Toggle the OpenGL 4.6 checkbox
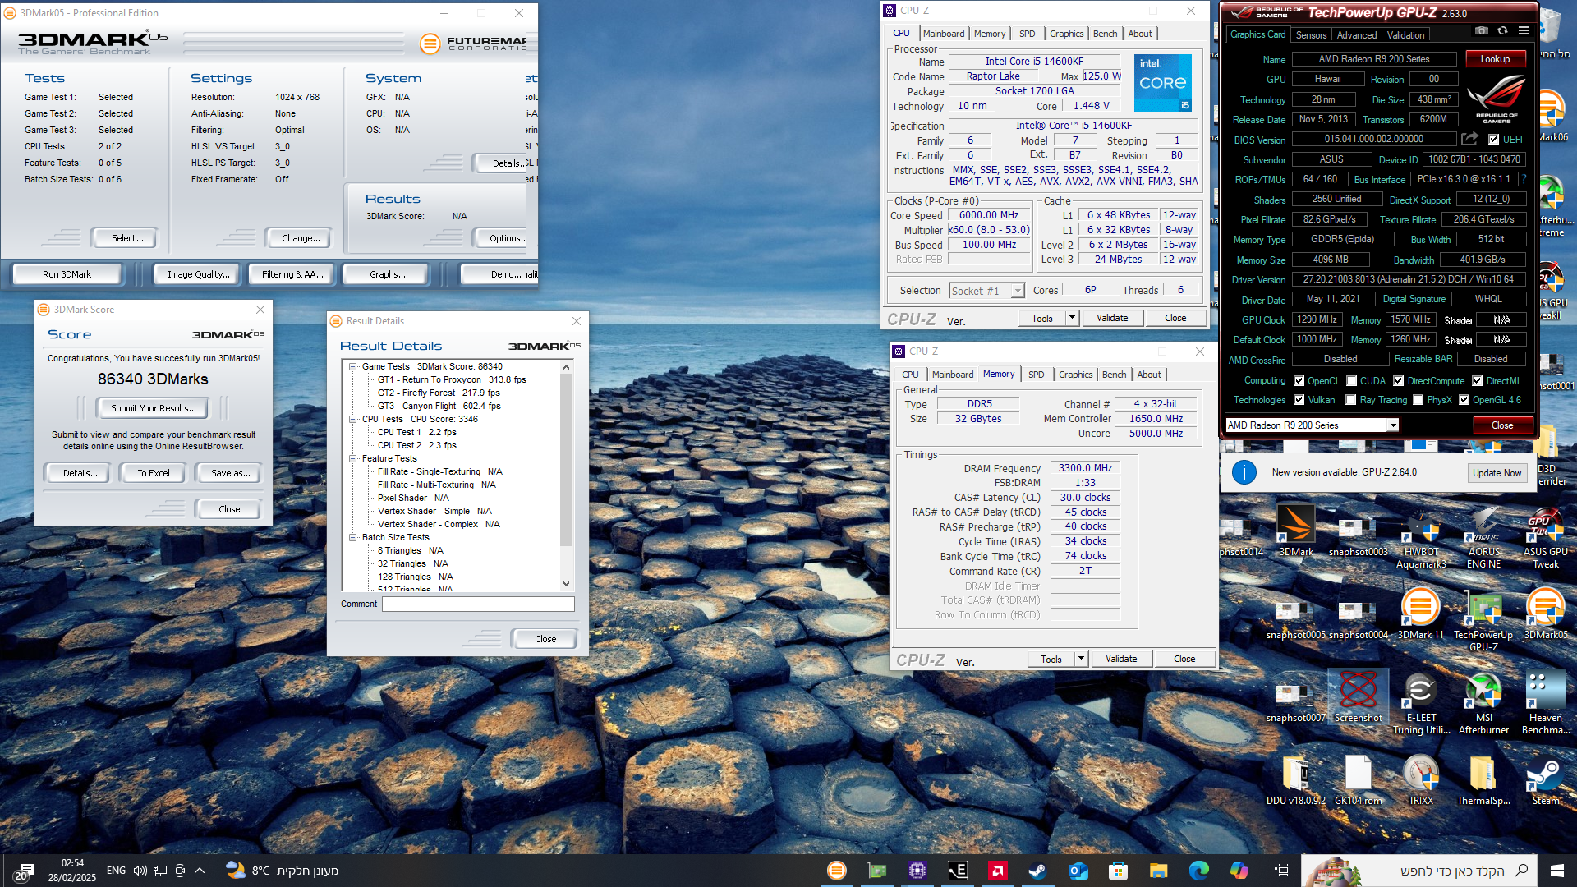The height and width of the screenshot is (887, 1577). click(1464, 400)
